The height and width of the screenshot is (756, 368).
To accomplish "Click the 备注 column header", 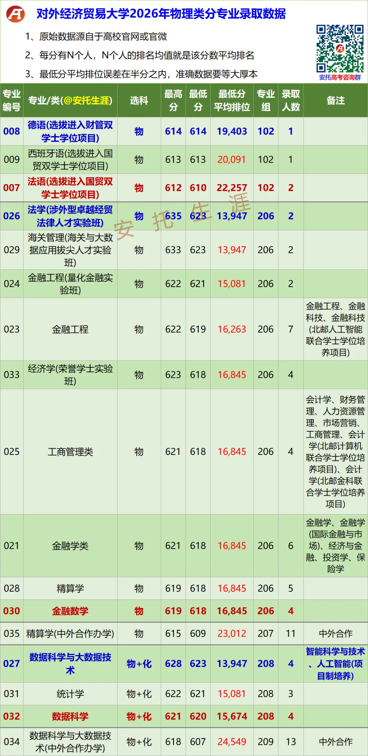I will pos(336,100).
